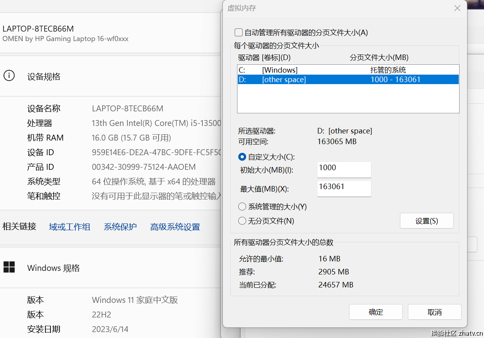This screenshot has height=338, width=484.
Task: Open the 高级系统设置 link
Action: [175, 227]
